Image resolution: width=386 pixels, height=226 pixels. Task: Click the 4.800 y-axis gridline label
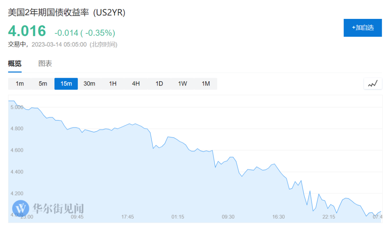pos(17,129)
